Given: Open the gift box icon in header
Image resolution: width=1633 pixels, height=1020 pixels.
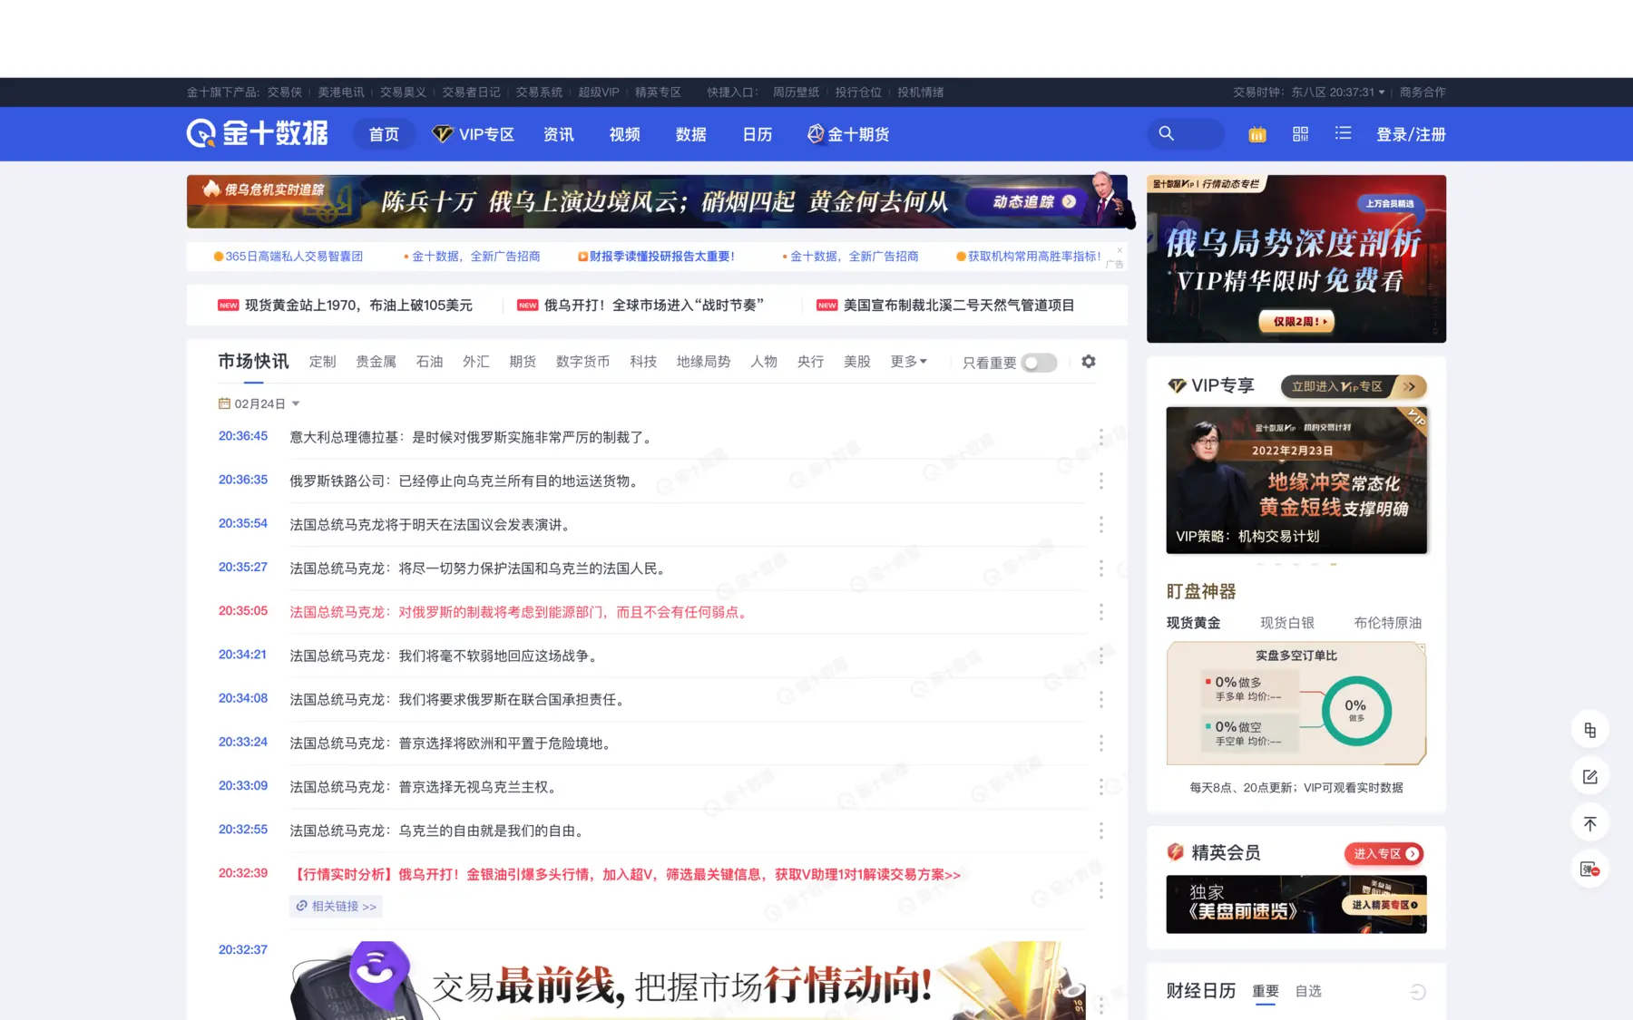Looking at the screenshot, I should coord(1257,134).
